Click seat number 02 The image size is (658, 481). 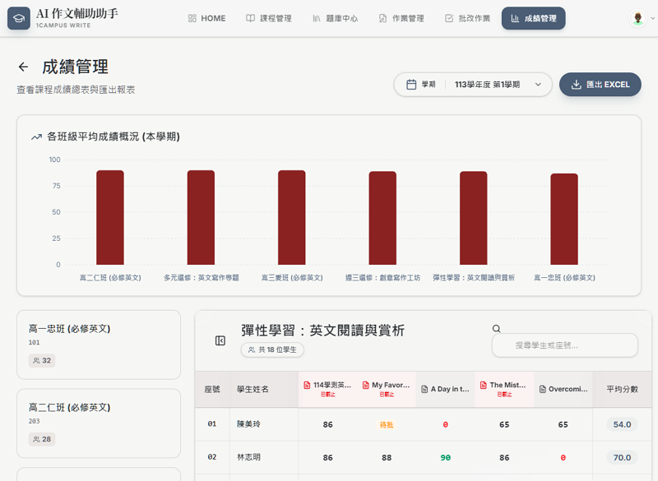tap(212, 457)
